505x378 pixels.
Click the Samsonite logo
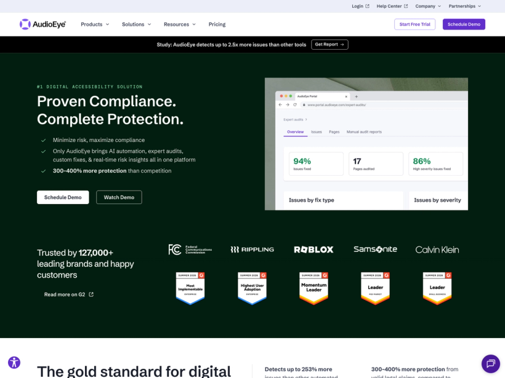tap(375, 249)
